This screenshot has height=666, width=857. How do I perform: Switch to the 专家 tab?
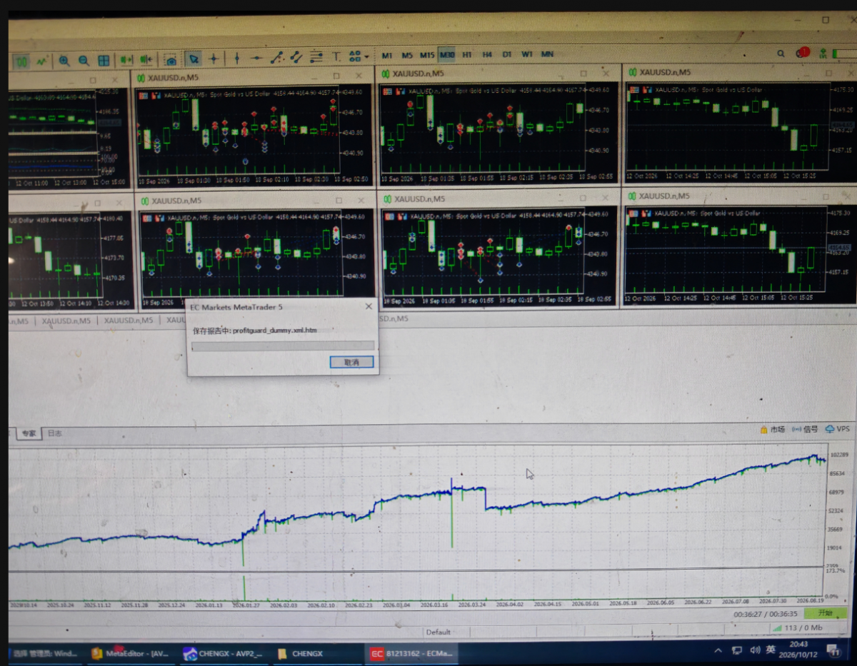pos(28,433)
